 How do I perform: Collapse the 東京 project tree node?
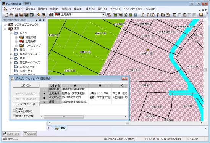coord(5,29)
